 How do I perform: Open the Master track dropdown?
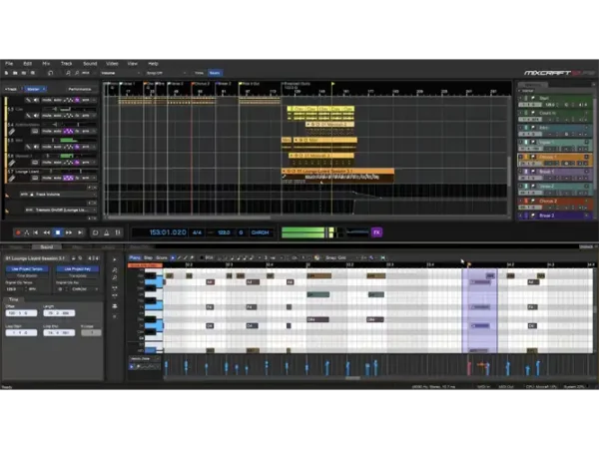click(35, 89)
